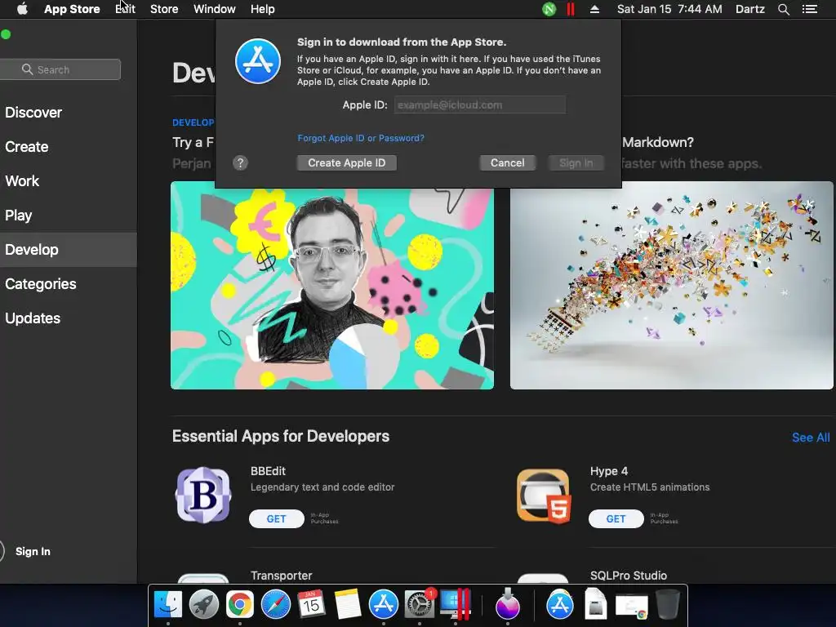Open Spotlight search magnifier in menu bar

click(783, 9)
